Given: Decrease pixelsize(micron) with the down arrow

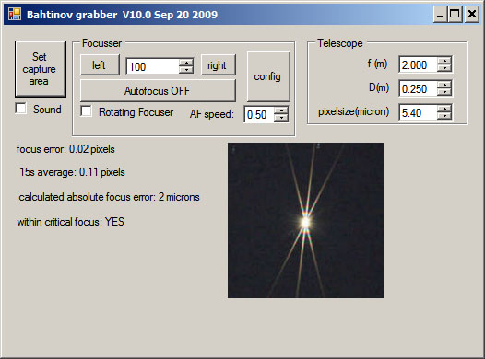Looking at the screenshot, I should point(444,116).
